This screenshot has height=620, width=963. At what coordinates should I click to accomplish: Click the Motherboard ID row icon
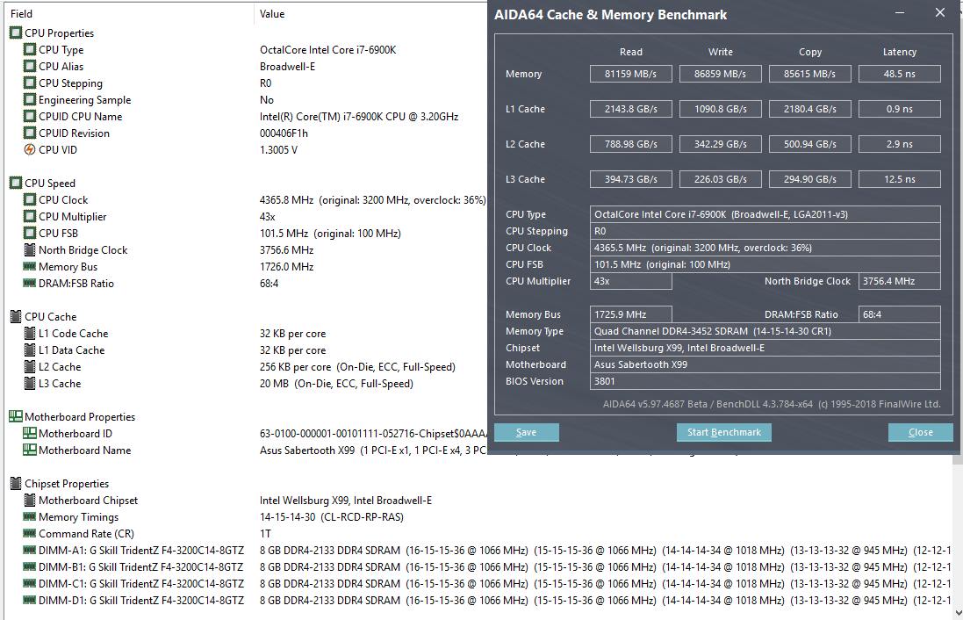point(30,433)
